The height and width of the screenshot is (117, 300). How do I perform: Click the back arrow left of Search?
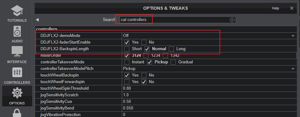pyautogui.click(x=37, y=19)
